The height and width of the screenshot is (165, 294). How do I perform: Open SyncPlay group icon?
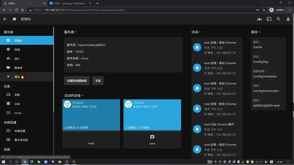pos(259,19)
